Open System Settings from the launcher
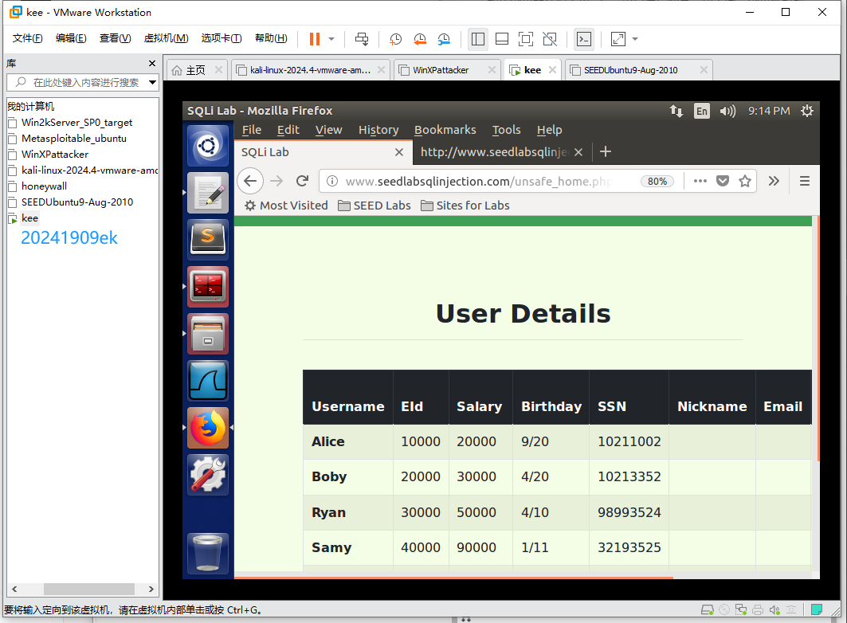 (208, 475)
